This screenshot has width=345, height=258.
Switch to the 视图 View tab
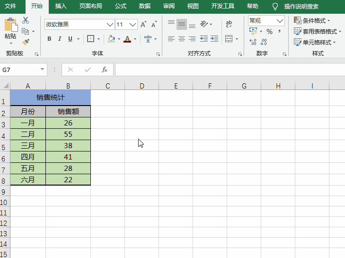[x=193, y=6]
